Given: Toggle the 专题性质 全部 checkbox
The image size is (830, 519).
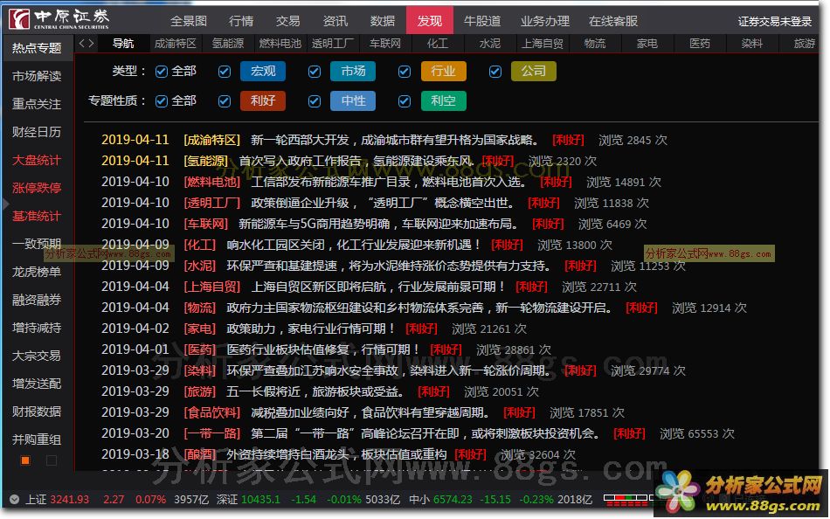Looking at the screenshot, I should tap(162, 101).
